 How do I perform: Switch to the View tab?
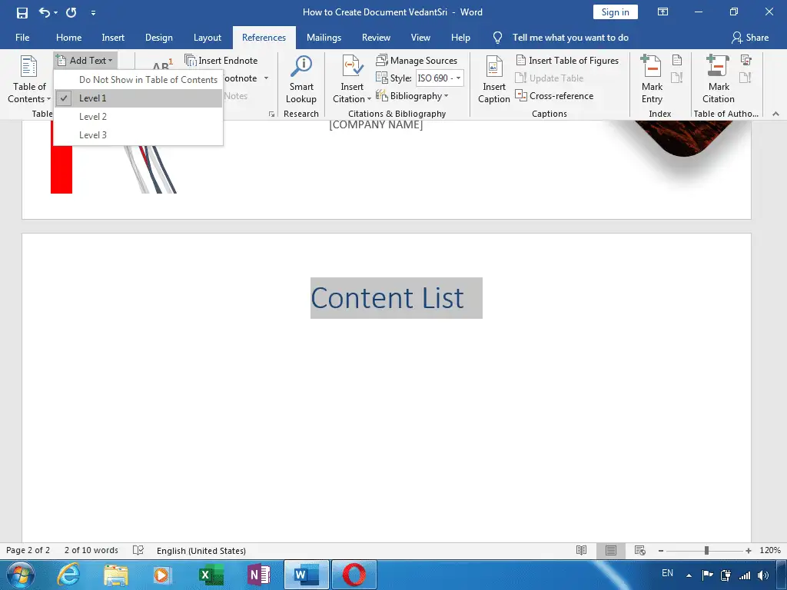(420, 38)
